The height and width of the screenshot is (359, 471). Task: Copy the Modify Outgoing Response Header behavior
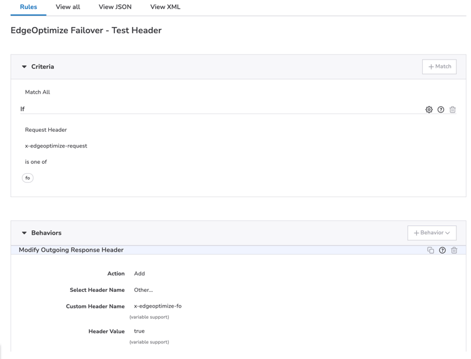430,250
